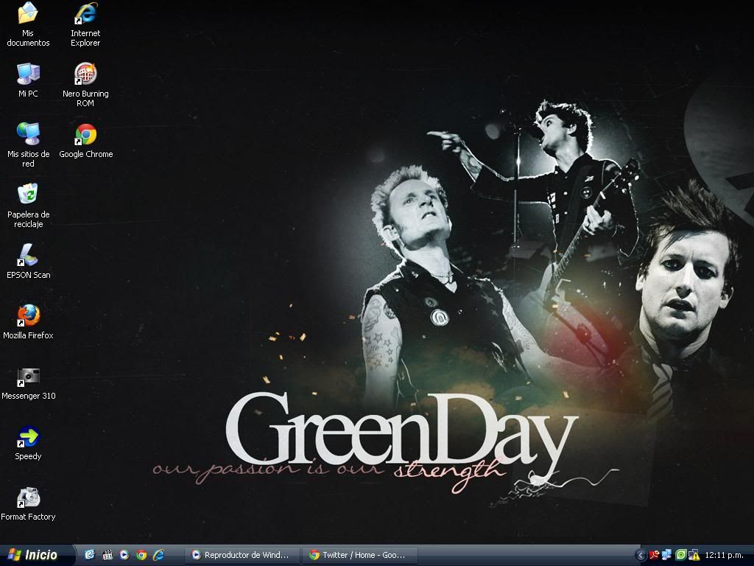Launch Internet Explorer from quick launch
Image resolution: width=754 pixels, height=566 pixels.
pyautogui.click(x=159, y=555)
